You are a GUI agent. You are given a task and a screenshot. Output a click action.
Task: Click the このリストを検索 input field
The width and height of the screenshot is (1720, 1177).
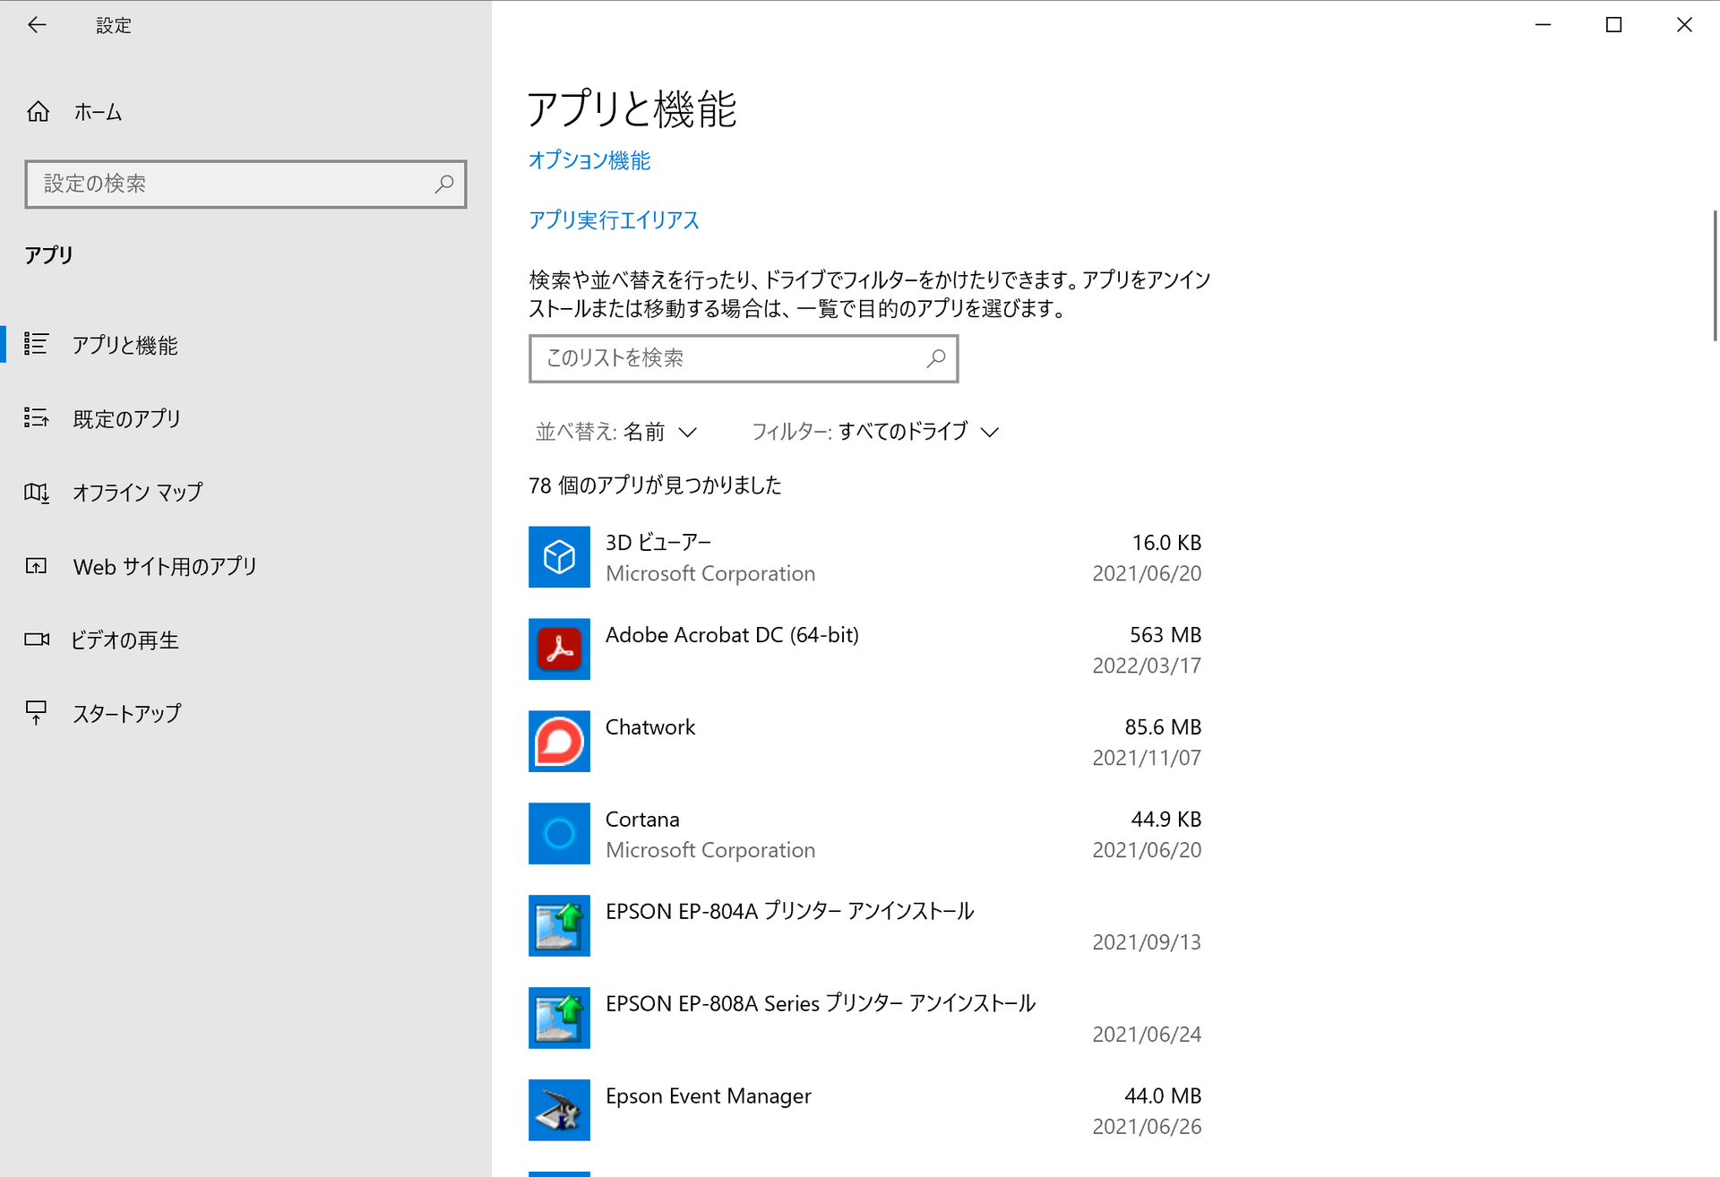(x=730, y=358)
